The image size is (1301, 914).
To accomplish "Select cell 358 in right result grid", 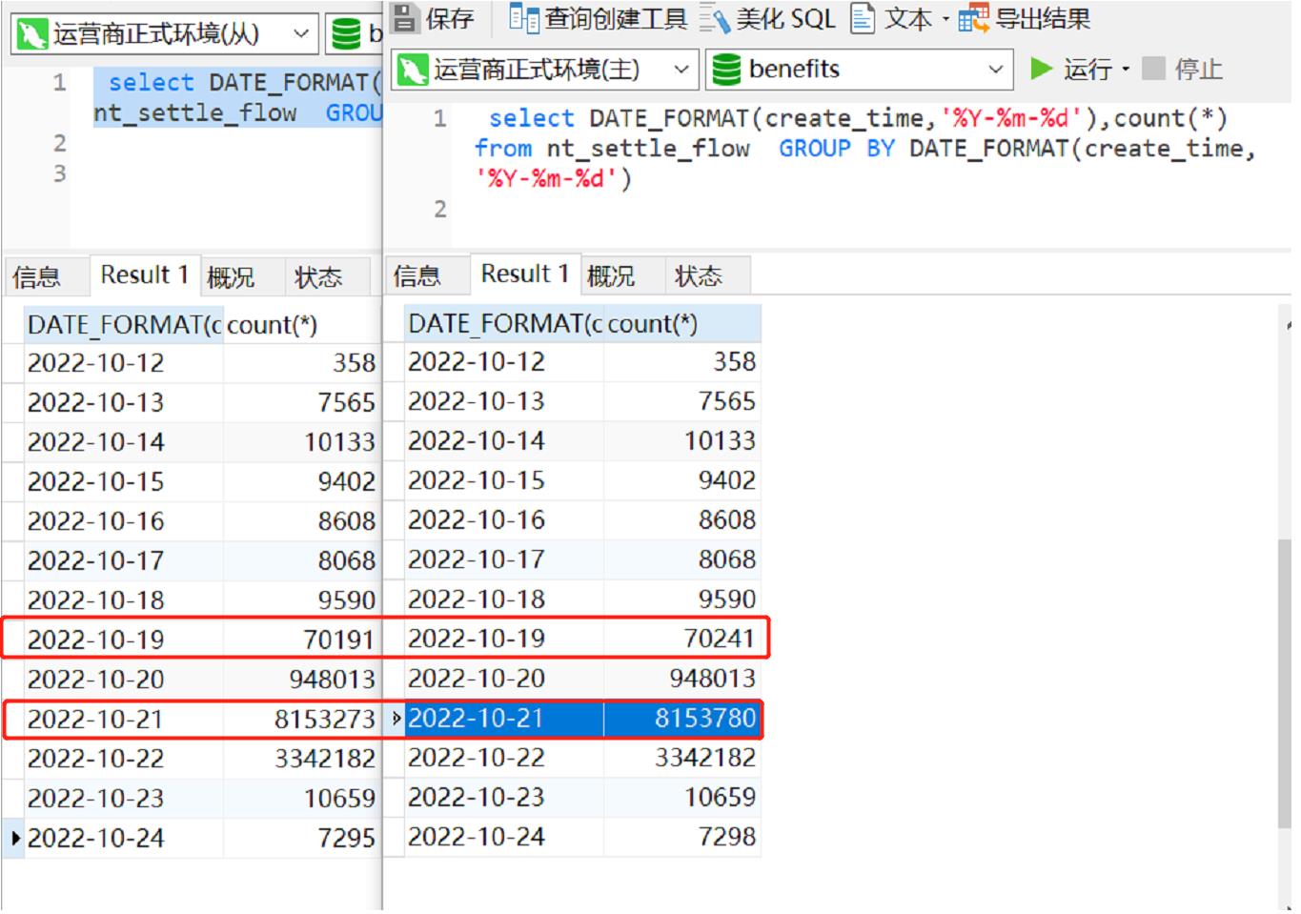I will tap(682, 362).
